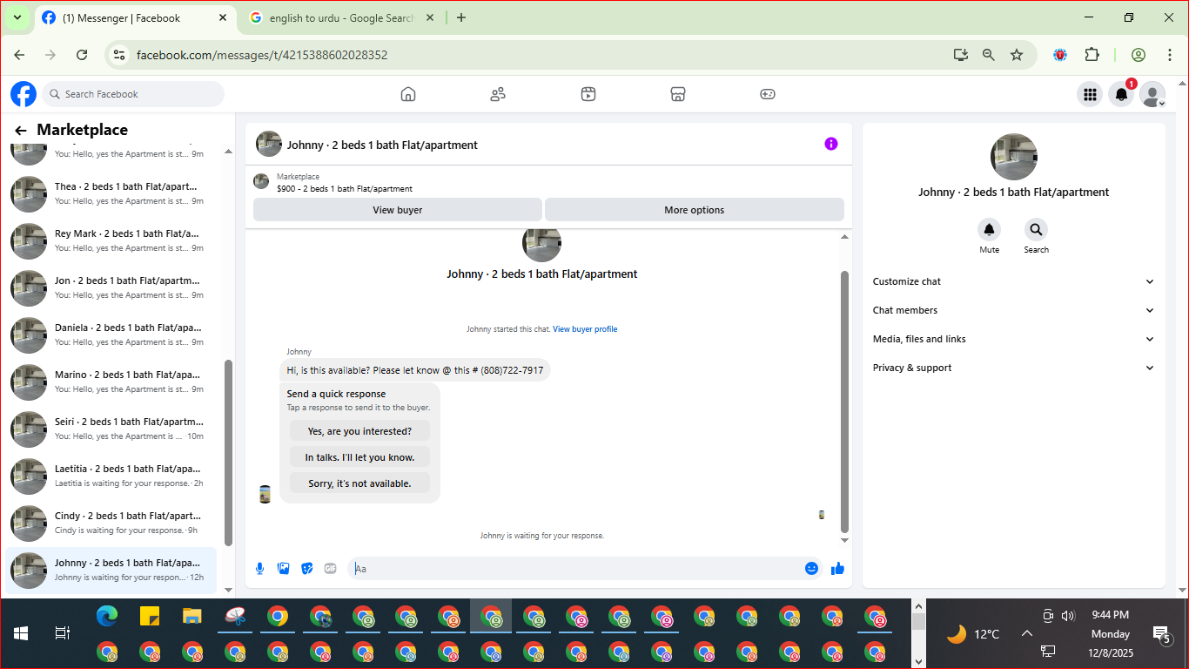This screenshot has height=669, width=1189.
Task: View site information icon in address bar
Action: click(120, 55)
